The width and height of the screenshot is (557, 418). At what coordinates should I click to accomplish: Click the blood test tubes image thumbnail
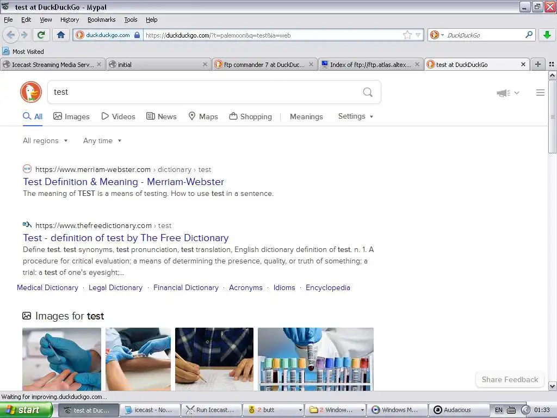[x=316, y=359]
